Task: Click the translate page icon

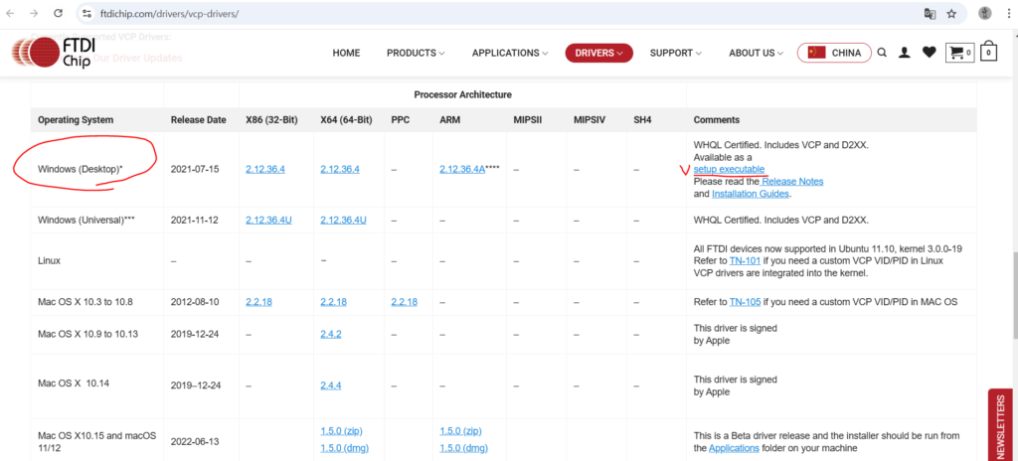Action: point(930,13)
